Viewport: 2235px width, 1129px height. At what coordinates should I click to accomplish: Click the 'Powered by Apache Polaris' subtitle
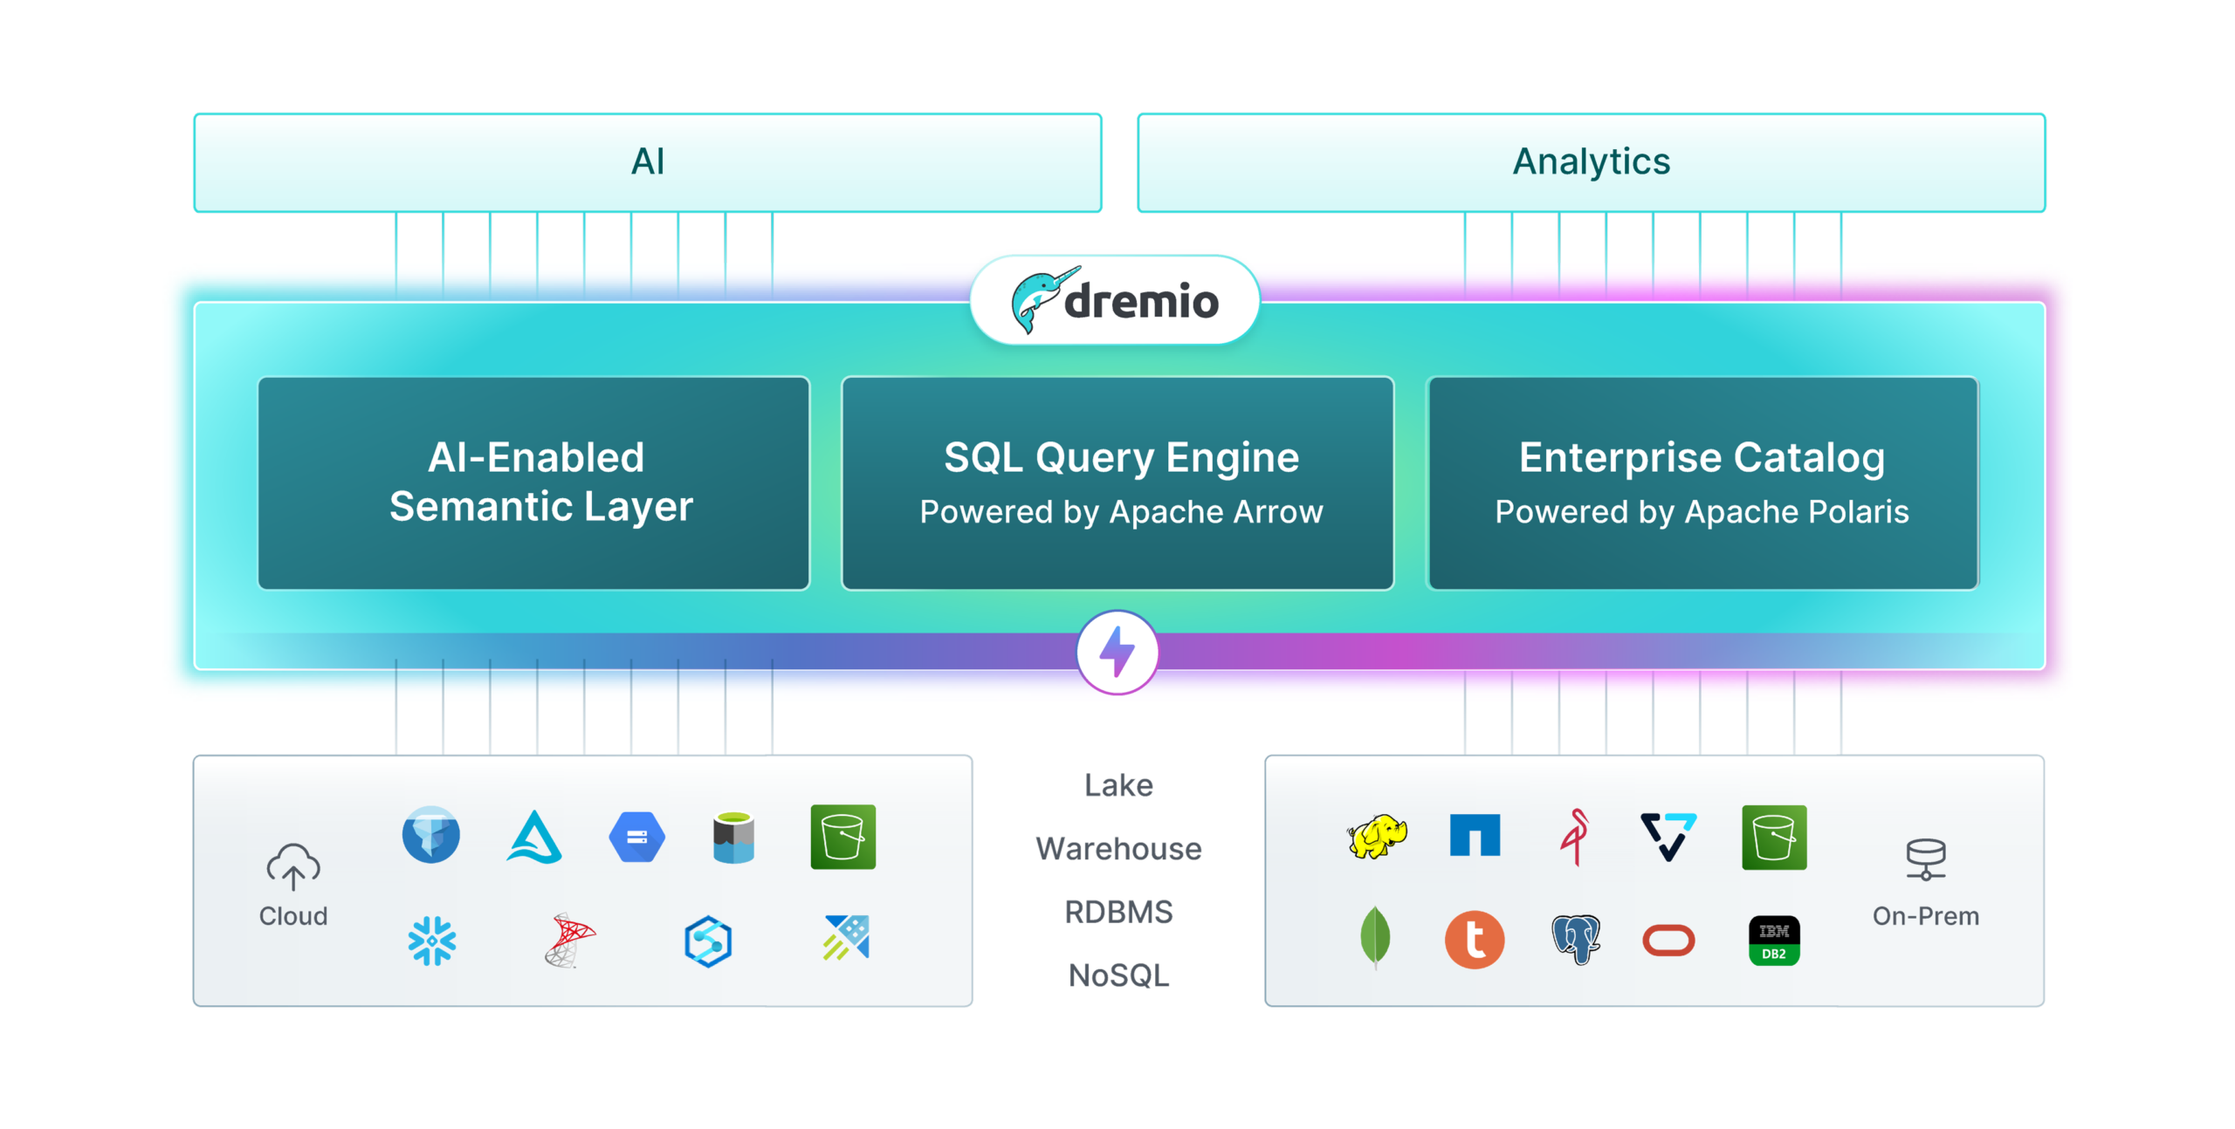[x=1702, y=511]
